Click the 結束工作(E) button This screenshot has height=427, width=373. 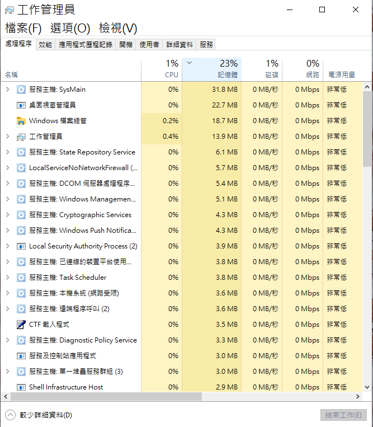coord(343,415)
